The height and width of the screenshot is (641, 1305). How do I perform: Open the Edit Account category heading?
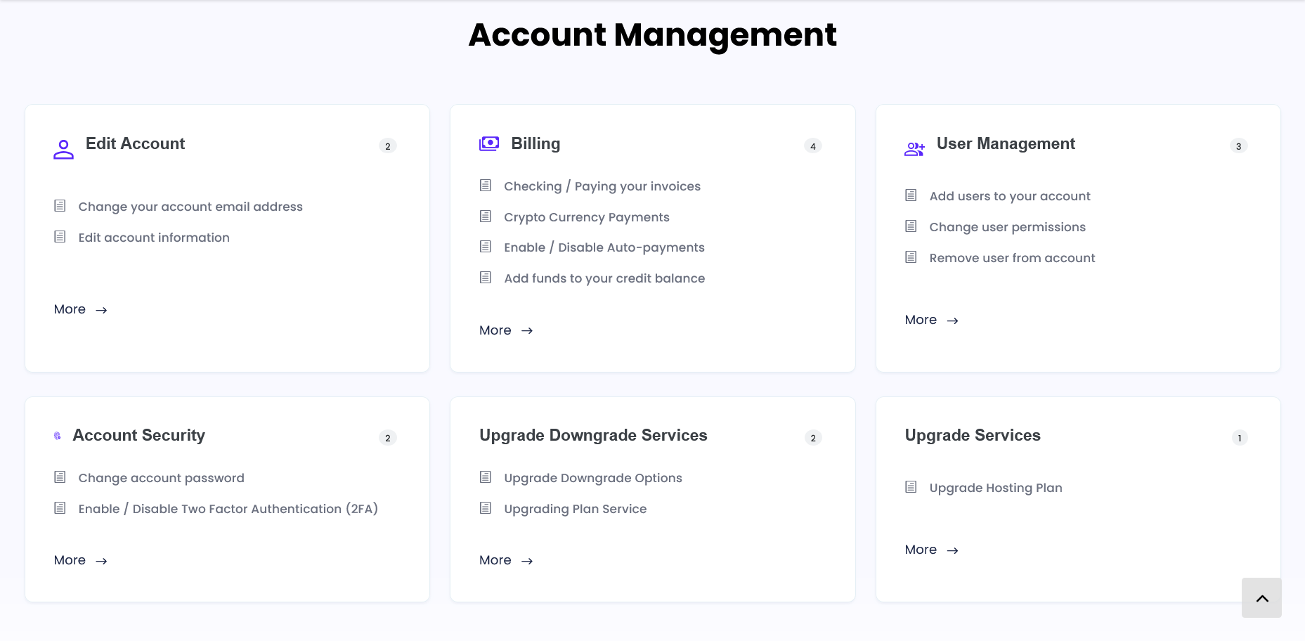[135, 143]
